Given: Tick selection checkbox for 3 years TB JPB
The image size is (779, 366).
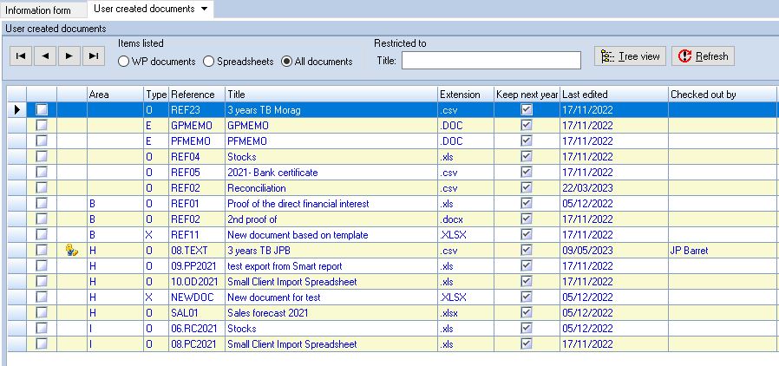Looking at the screenshot, I should (x=42, y=251).
